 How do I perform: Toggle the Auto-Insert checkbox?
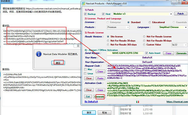pyautogui.click(x=146, y=53)
